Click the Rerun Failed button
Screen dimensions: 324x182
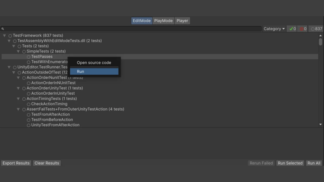click(261, 163)
